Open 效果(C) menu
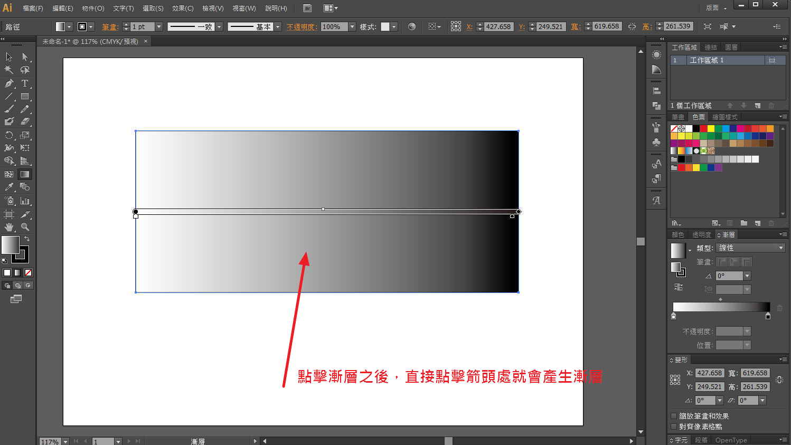 [x=183, y=8]
